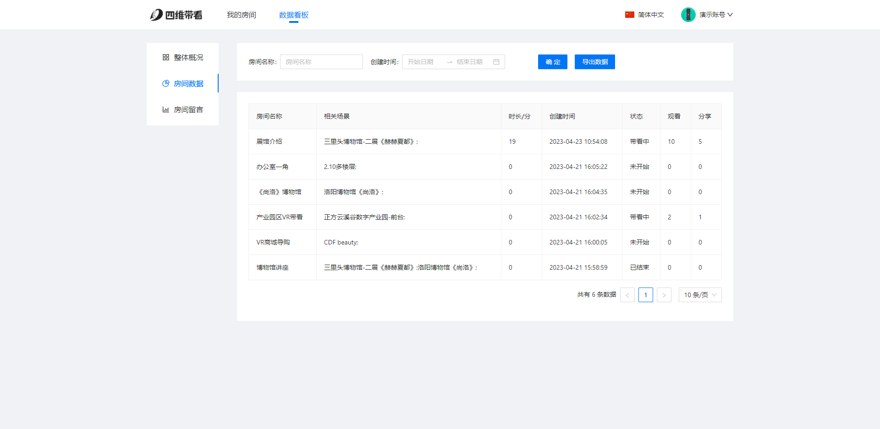Open the 数据看板 tab
Image resolution: width=880 pixels, height=429 pixels.
(x=294, y=15)
